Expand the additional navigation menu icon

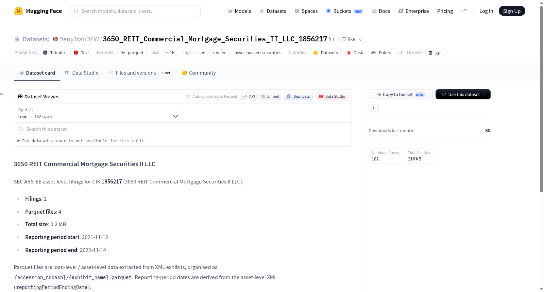click(x=464, y=11)
